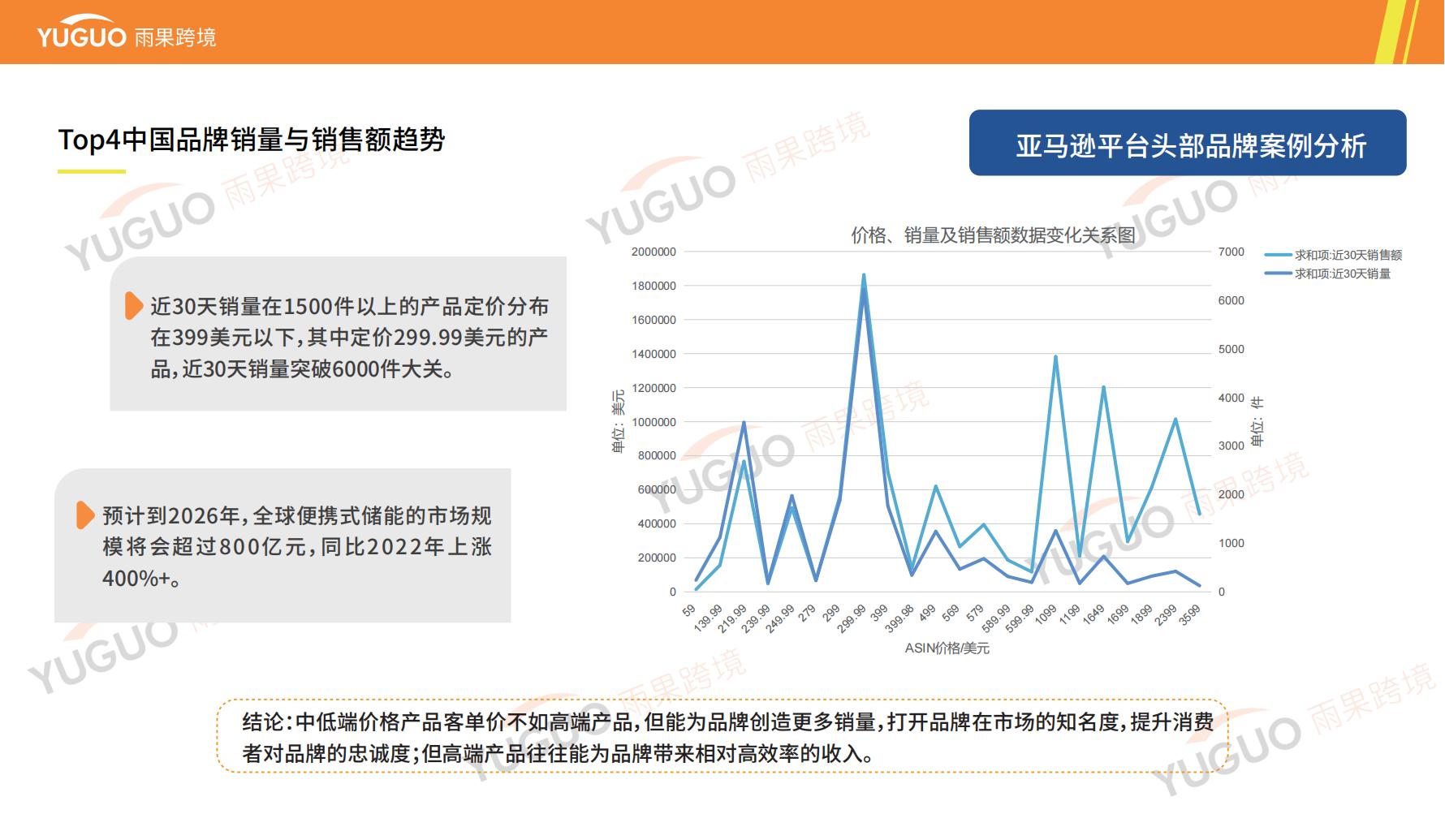1445x814 pixels.
Task: Click the left axis label 单位:美元
Action: pos(619,422)
